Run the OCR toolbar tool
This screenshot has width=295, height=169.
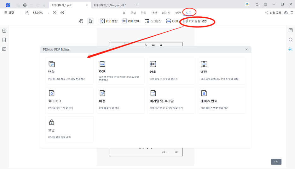(172, 21)
